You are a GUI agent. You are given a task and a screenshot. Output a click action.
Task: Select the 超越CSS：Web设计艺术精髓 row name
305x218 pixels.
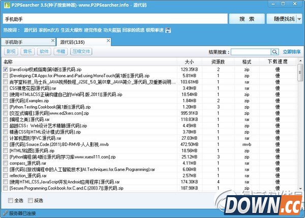pyautogui.click(x=48, y=126)
